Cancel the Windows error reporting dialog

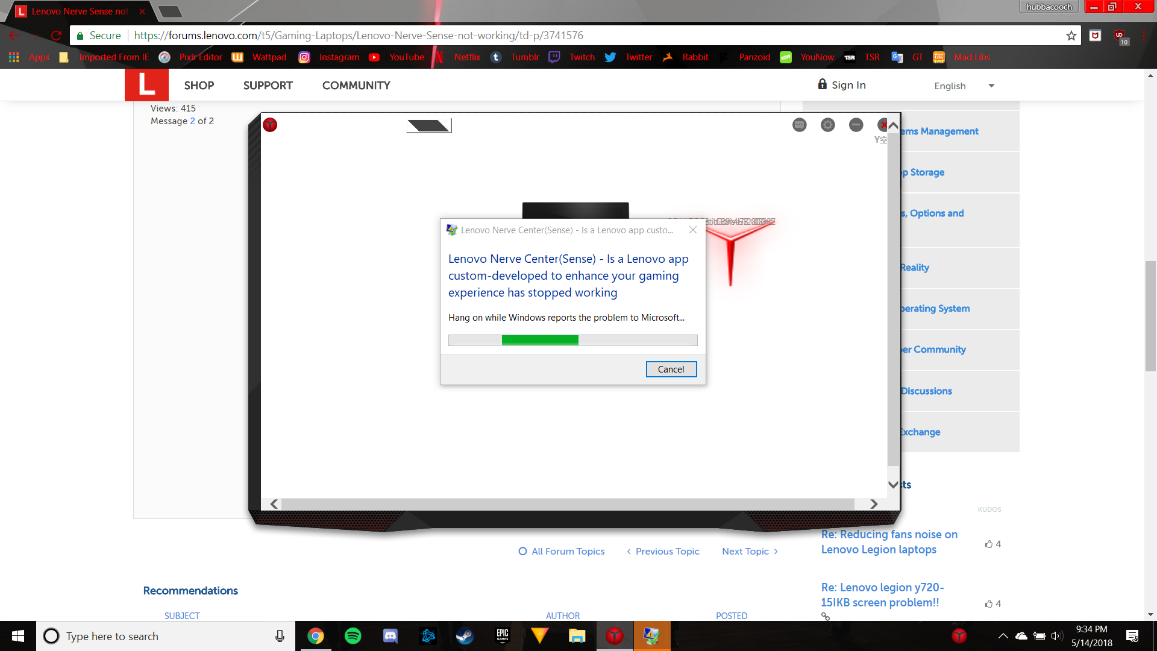pos(671,369)
